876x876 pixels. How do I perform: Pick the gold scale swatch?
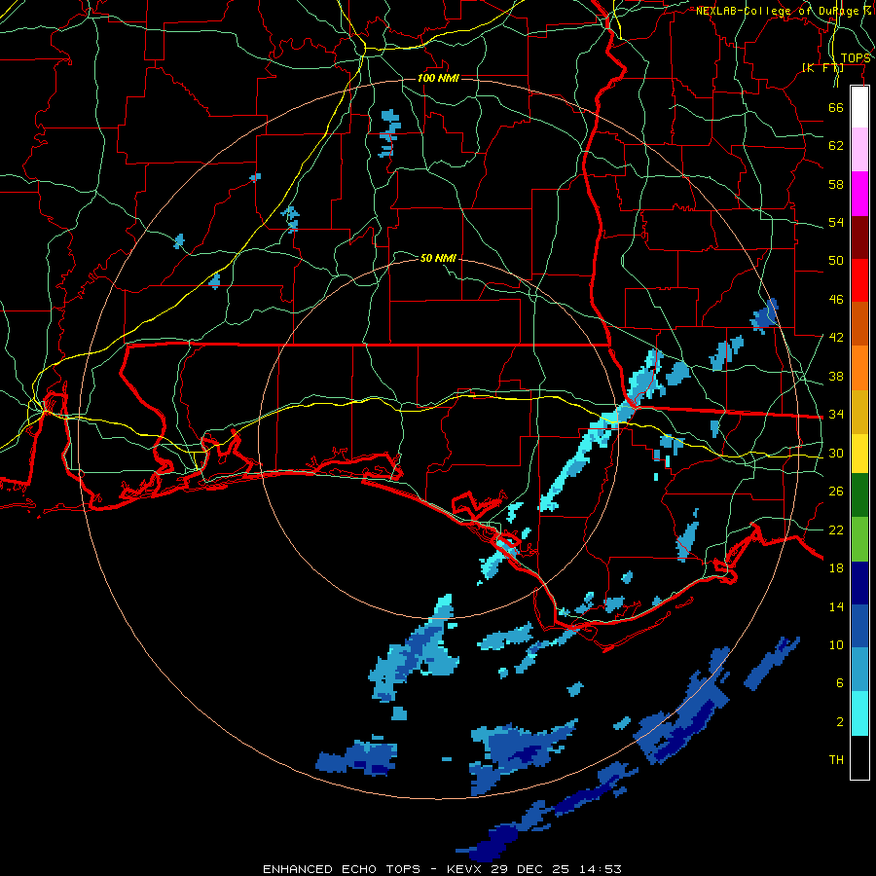pyautogui.click(x=859, y=413)
